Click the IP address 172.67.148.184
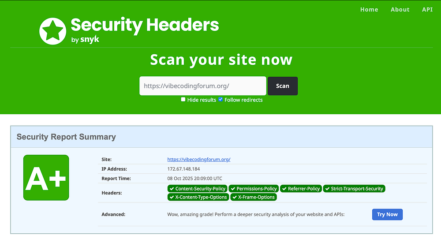441x239 pixels. pos(183,169)
